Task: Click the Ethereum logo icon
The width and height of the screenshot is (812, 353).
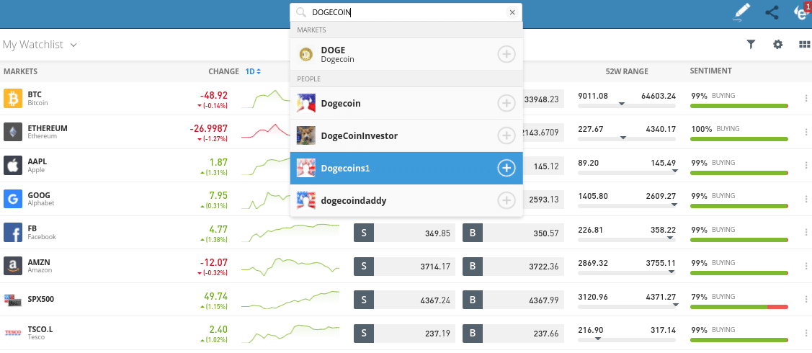Action: pos(13,131)
